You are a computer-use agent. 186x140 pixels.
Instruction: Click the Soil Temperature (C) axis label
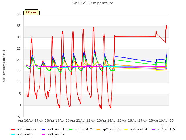(x=4, y=66)
